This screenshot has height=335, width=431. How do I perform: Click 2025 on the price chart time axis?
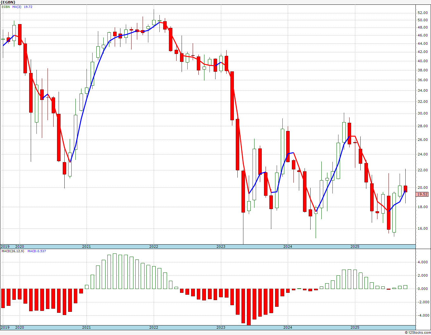point(355,246)
